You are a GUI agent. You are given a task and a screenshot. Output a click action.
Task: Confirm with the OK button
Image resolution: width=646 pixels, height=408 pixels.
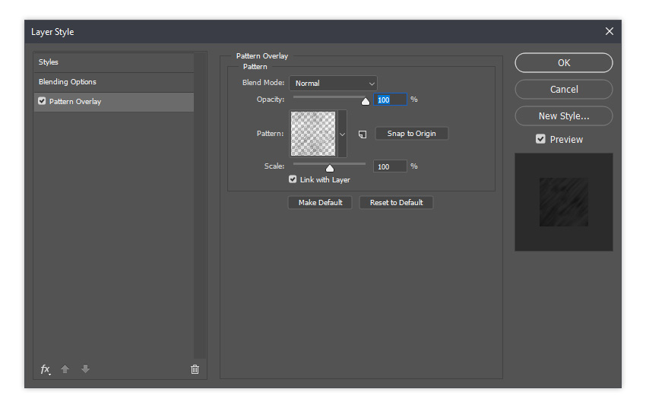(x=564, y=62)
